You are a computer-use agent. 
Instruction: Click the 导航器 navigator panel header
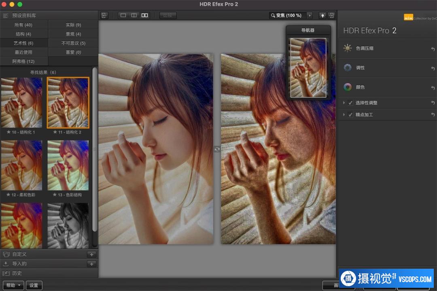(x=308, y=30)
